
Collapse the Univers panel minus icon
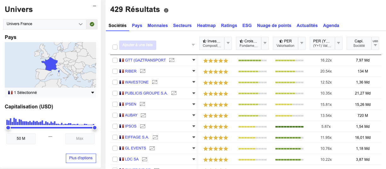pos(94,6)
